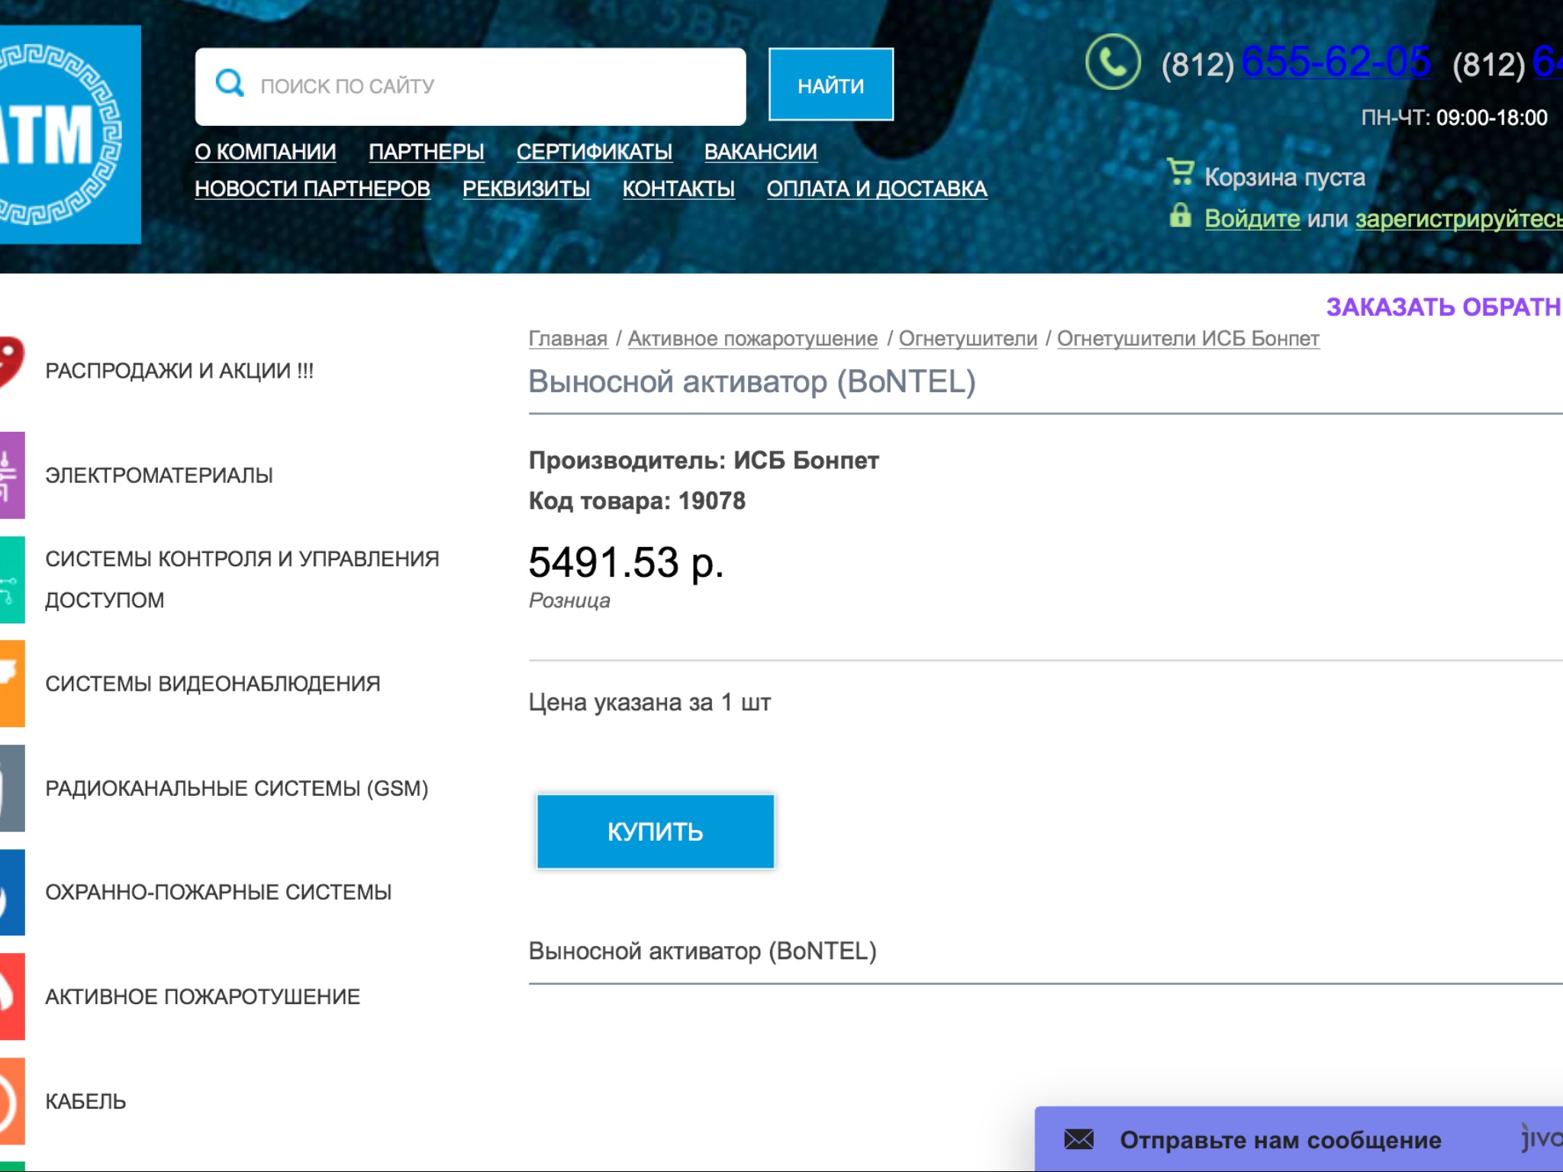The image size is (1563, 1172).
Task: Click the orange video surveillance category icon
Action: tap(11, 683)
